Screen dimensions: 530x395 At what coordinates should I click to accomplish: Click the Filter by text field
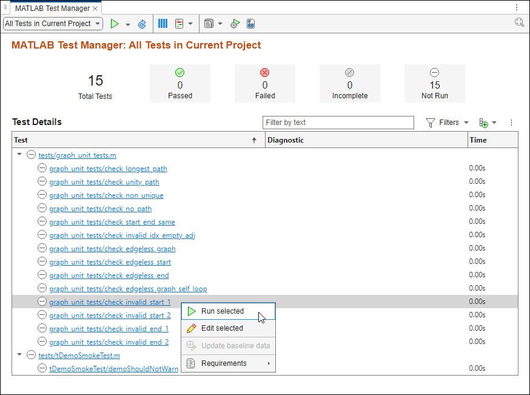(x=338, y=122)
